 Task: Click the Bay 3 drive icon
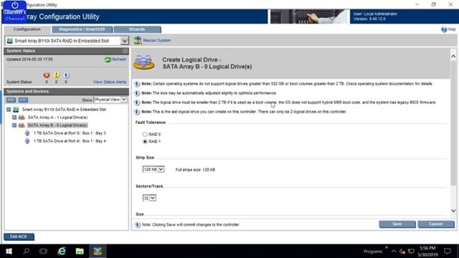27,133
